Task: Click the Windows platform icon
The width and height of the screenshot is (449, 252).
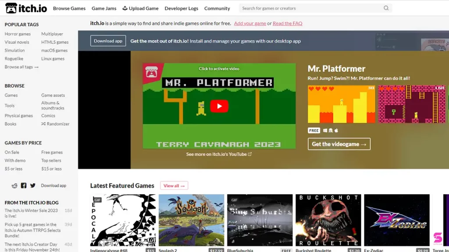Action: coord(325,130)
